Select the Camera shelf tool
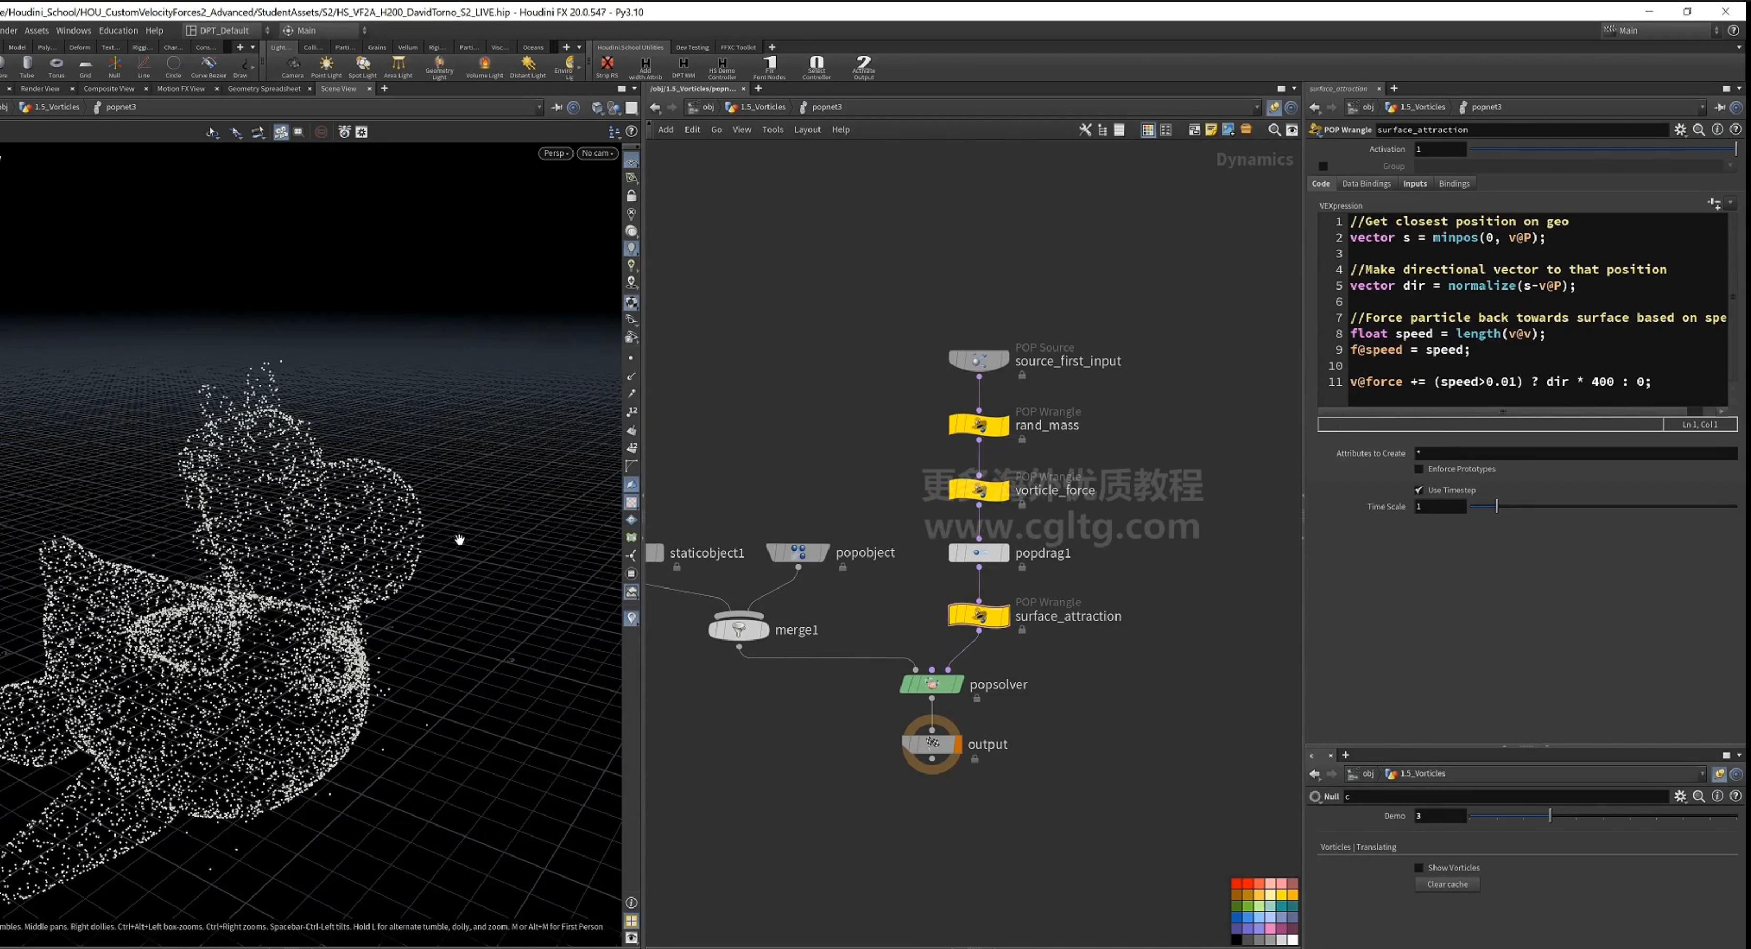The width and height of the screenshot is (1751, 949). tap(293, 67)
